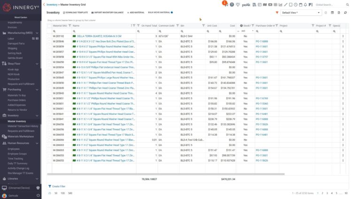Click the notification icon with the orange badge

click(x=226, y=4)
